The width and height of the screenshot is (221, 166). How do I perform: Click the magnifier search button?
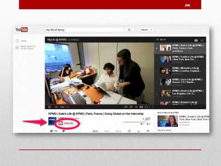click(129, 30)
